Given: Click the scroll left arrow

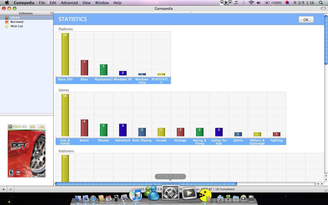Looking at the screenshot, I should tap(318, 184).
